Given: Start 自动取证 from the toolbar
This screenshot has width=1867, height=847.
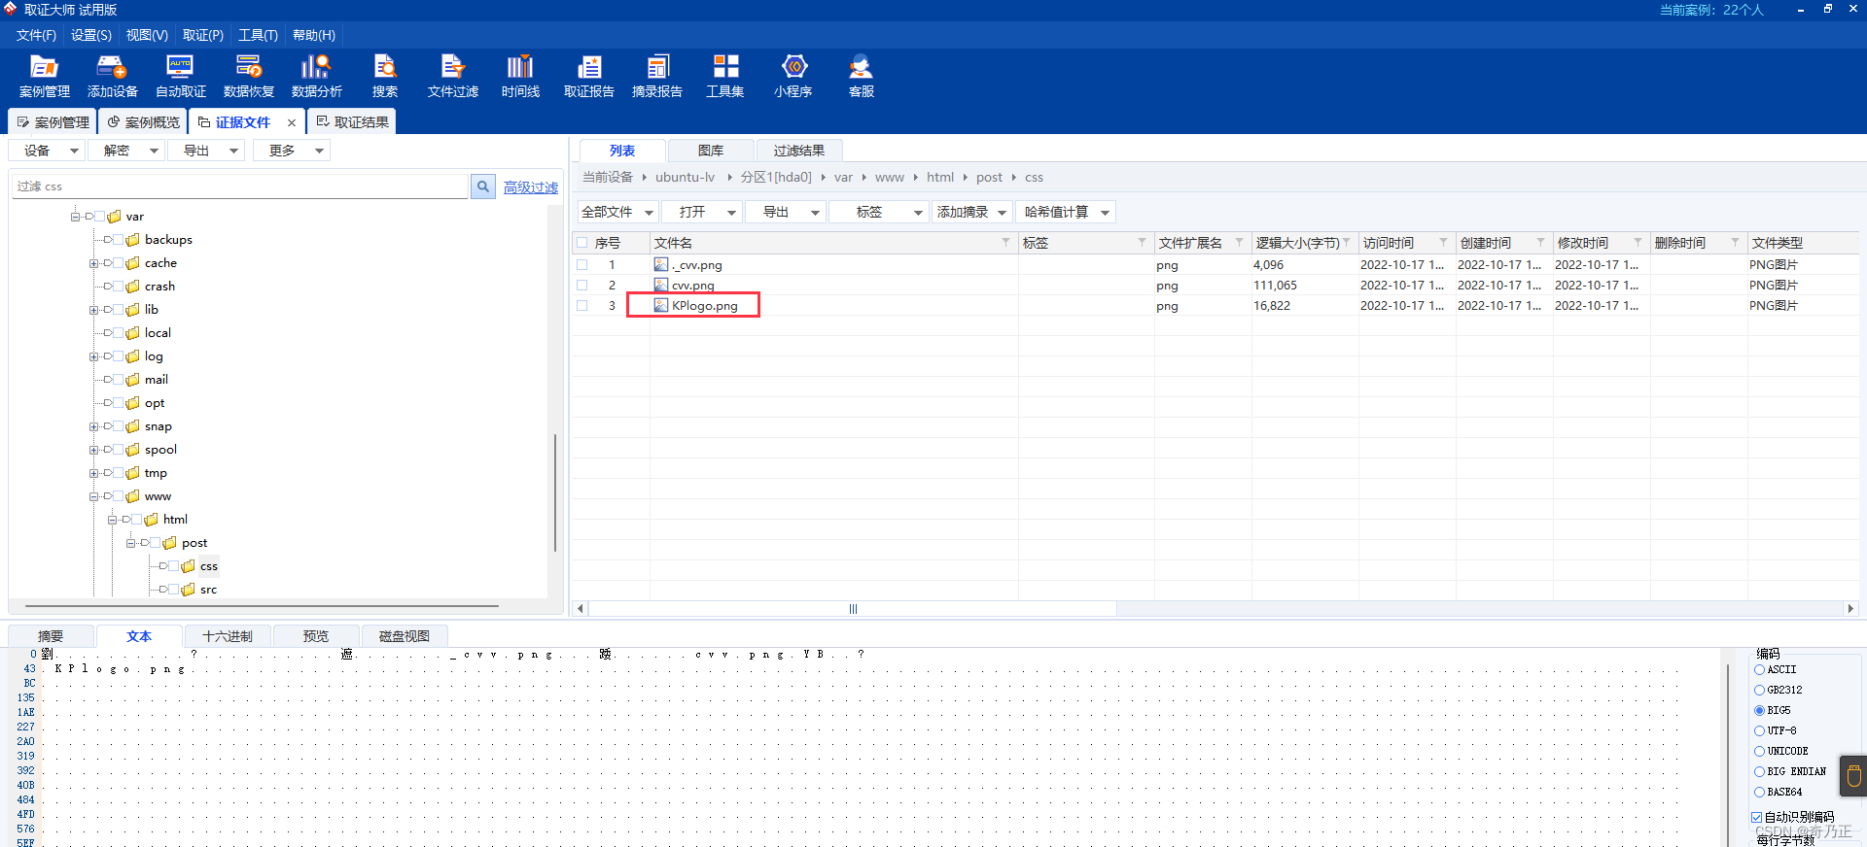Looking at the screenshot, I should click(x=180, y=76).
